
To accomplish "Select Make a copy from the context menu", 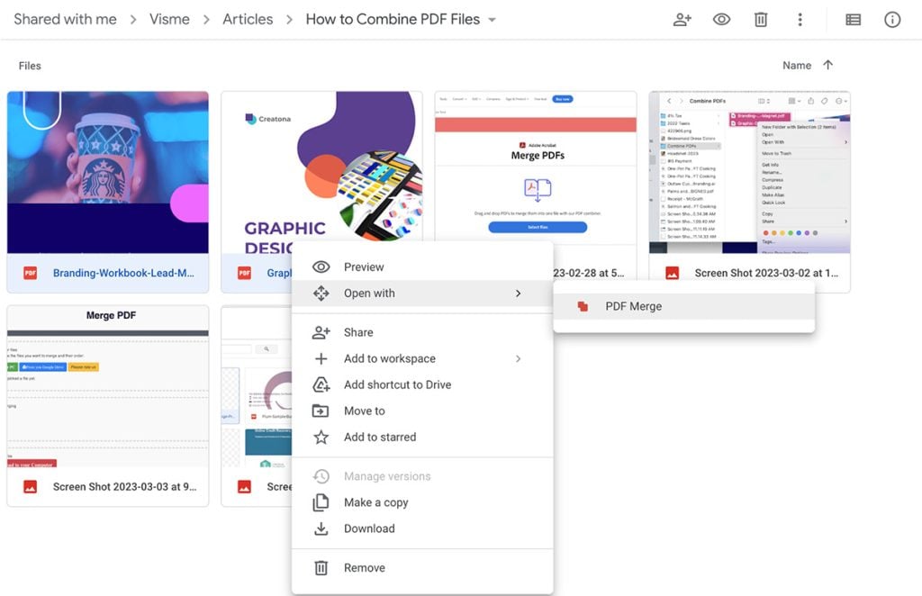I will click(x=378, y=502).
